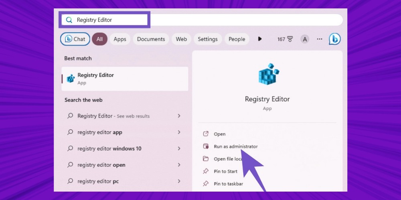Choose Open file location
This screenshot has width=401, height=200.
pos(228,159)
